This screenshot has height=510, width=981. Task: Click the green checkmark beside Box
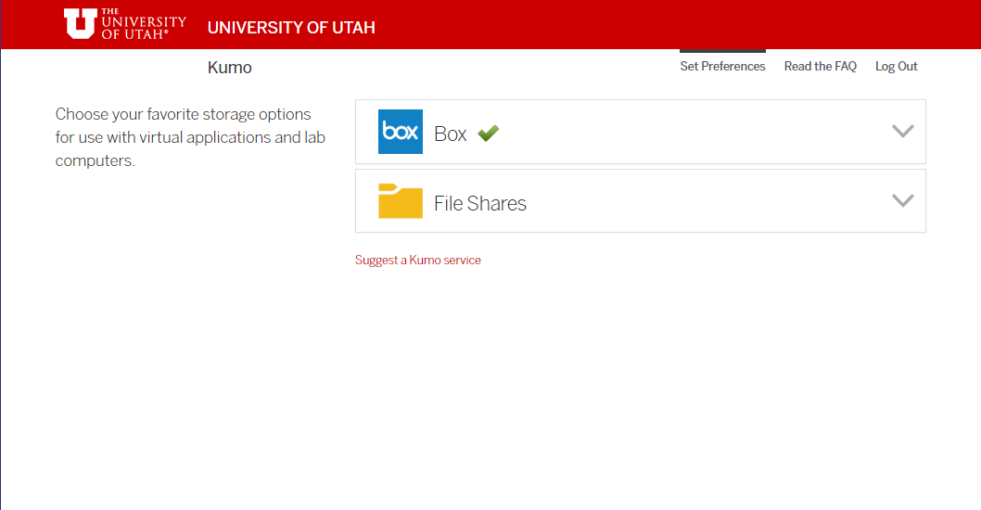coord(488,133)
